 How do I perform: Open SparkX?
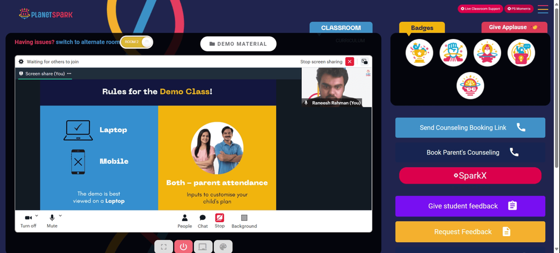click(x=470, y=176)
